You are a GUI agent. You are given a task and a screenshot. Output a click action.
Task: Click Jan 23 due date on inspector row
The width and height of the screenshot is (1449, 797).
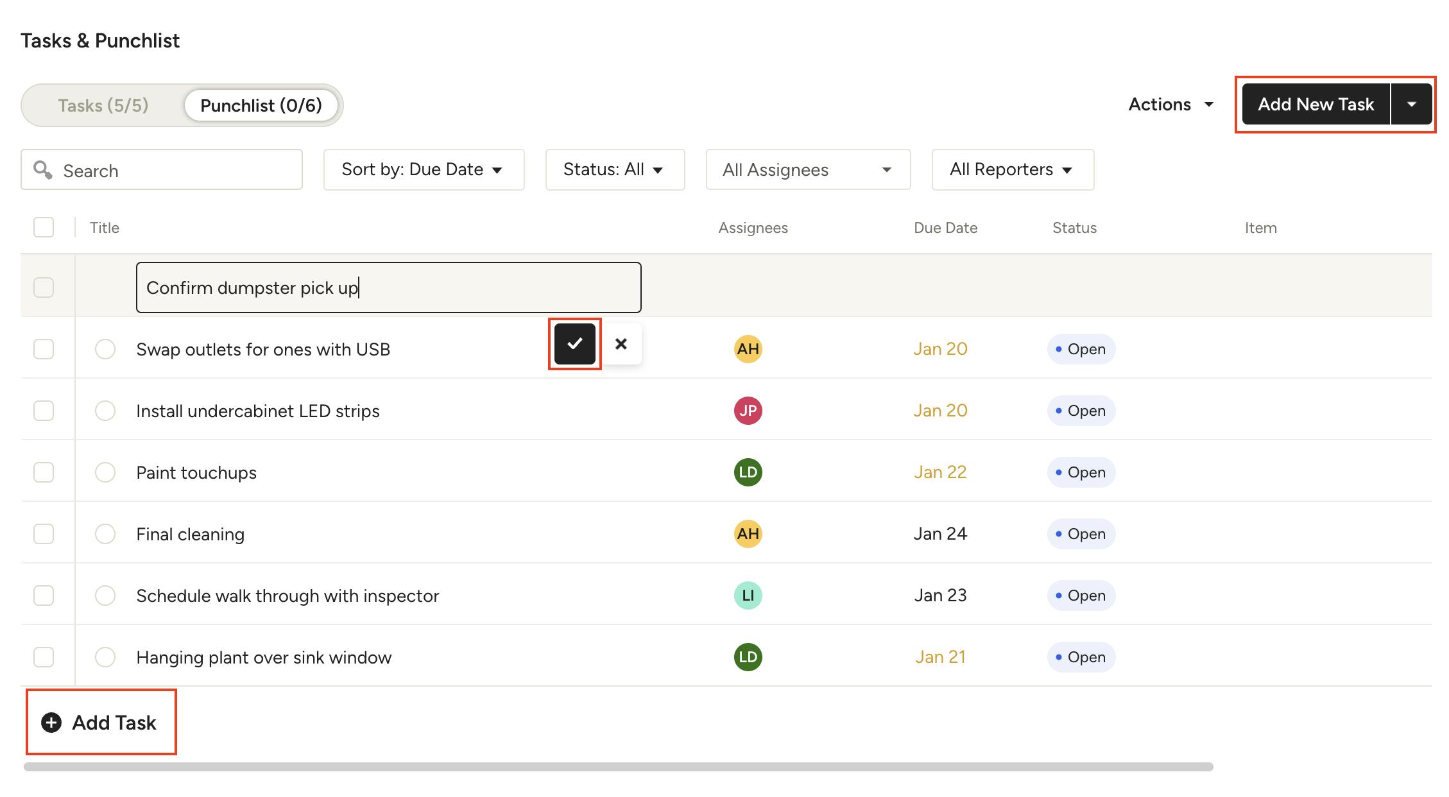pos(940,596)
